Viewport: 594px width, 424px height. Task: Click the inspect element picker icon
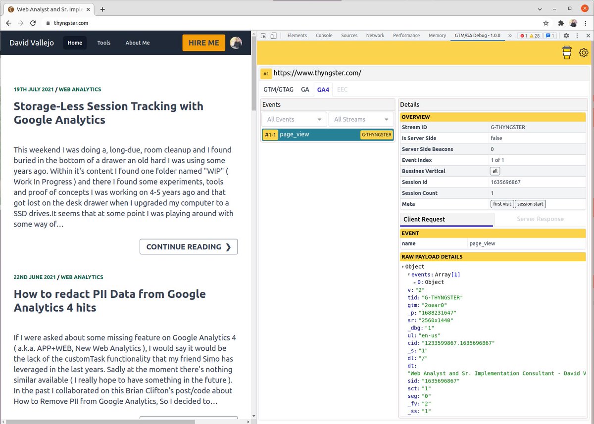(x=263, y=36)
